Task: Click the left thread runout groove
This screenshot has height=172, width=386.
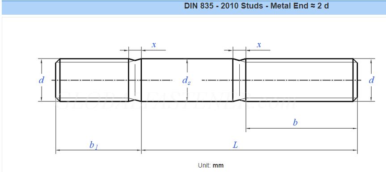Action: pos(135,80)
